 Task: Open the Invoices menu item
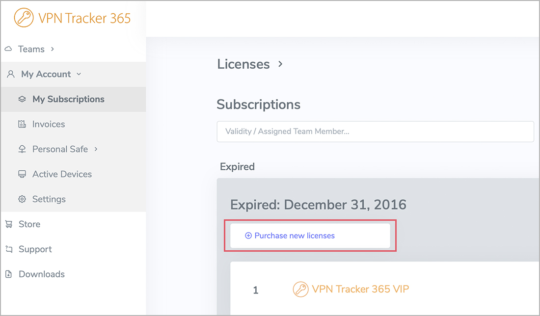coord(49,124)
